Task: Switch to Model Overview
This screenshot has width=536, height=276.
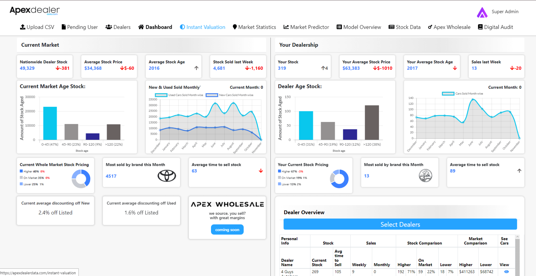Action: (x=359, y=27)
